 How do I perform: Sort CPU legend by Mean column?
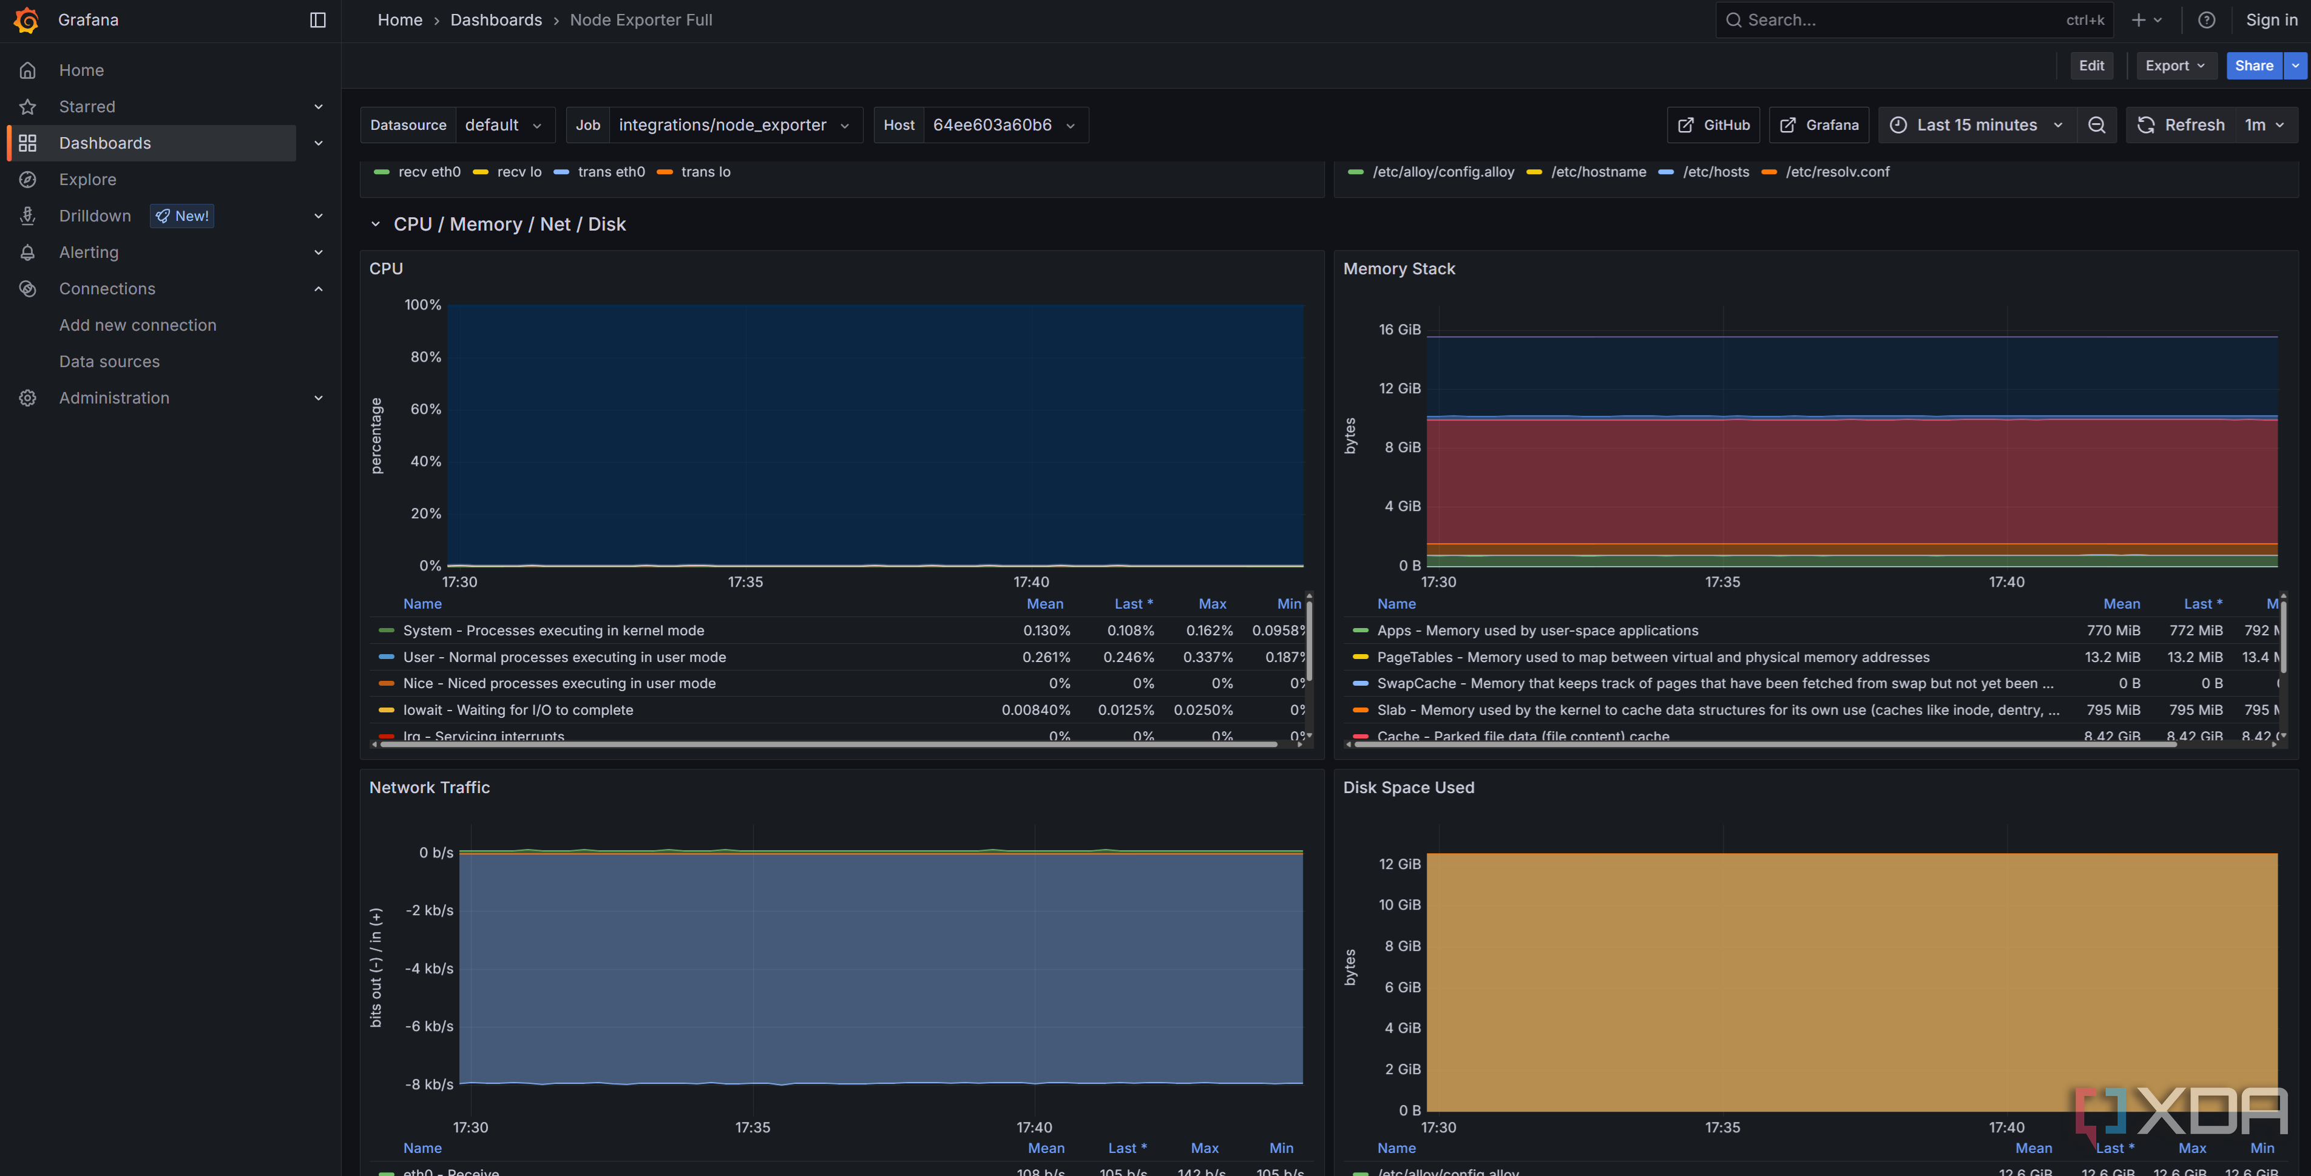tap(1045, 604)
